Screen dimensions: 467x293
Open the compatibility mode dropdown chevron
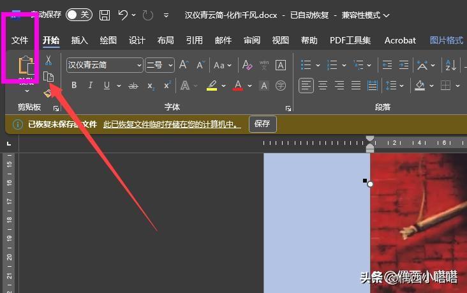pos(386,15)
